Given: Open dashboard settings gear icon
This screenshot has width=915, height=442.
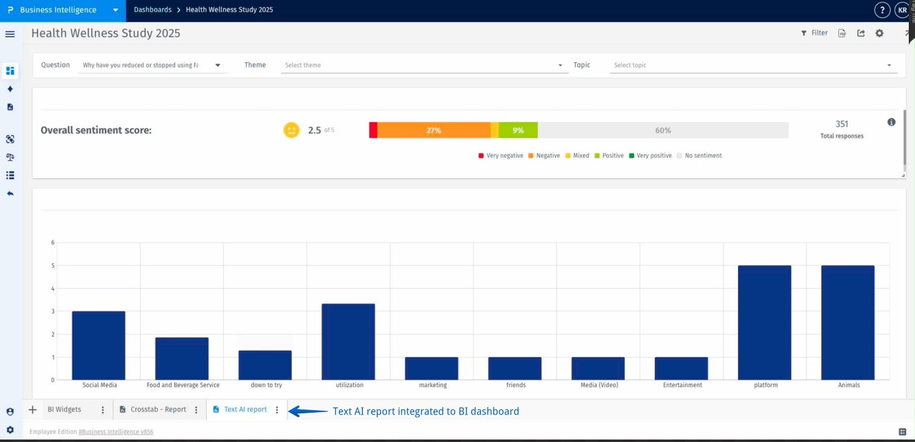Looking at the screenshot, I should [879, 34].
